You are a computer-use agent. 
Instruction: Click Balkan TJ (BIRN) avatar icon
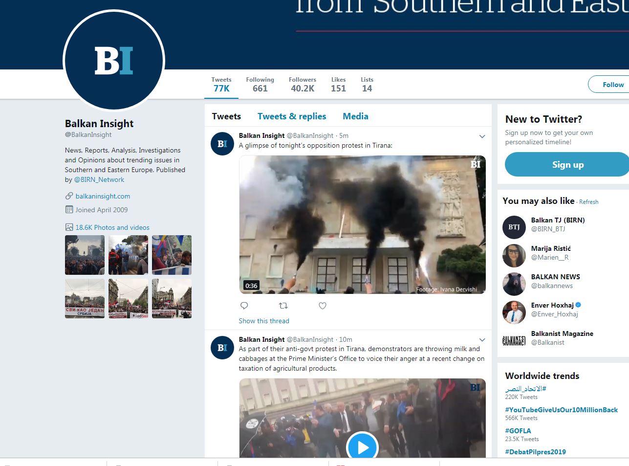tap(514, 227)
